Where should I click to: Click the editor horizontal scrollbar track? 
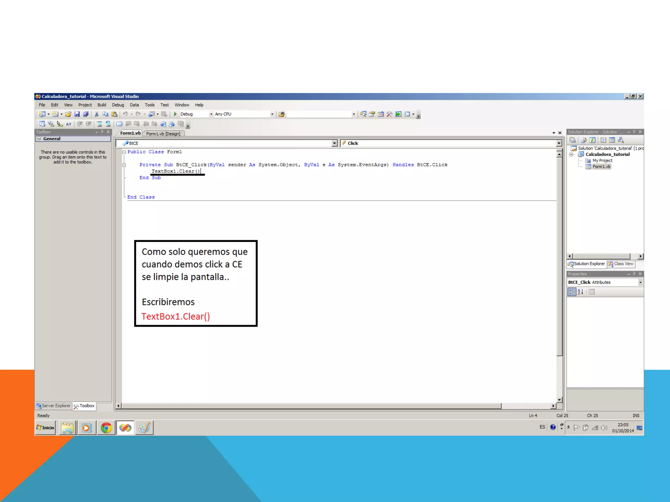coord(526,406)
